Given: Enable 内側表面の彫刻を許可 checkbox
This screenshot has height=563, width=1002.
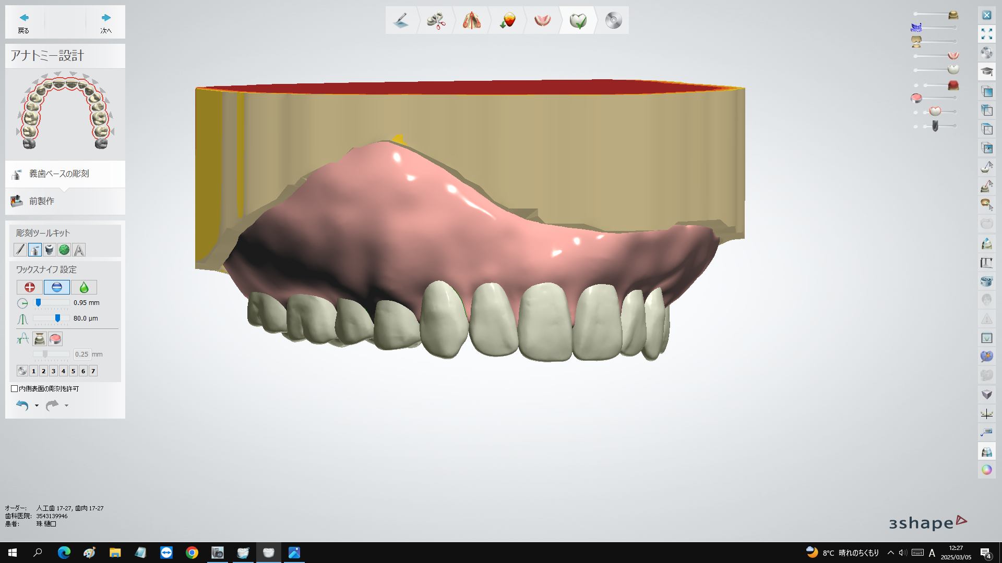Looking at the screenshot, I should point(15,389).
